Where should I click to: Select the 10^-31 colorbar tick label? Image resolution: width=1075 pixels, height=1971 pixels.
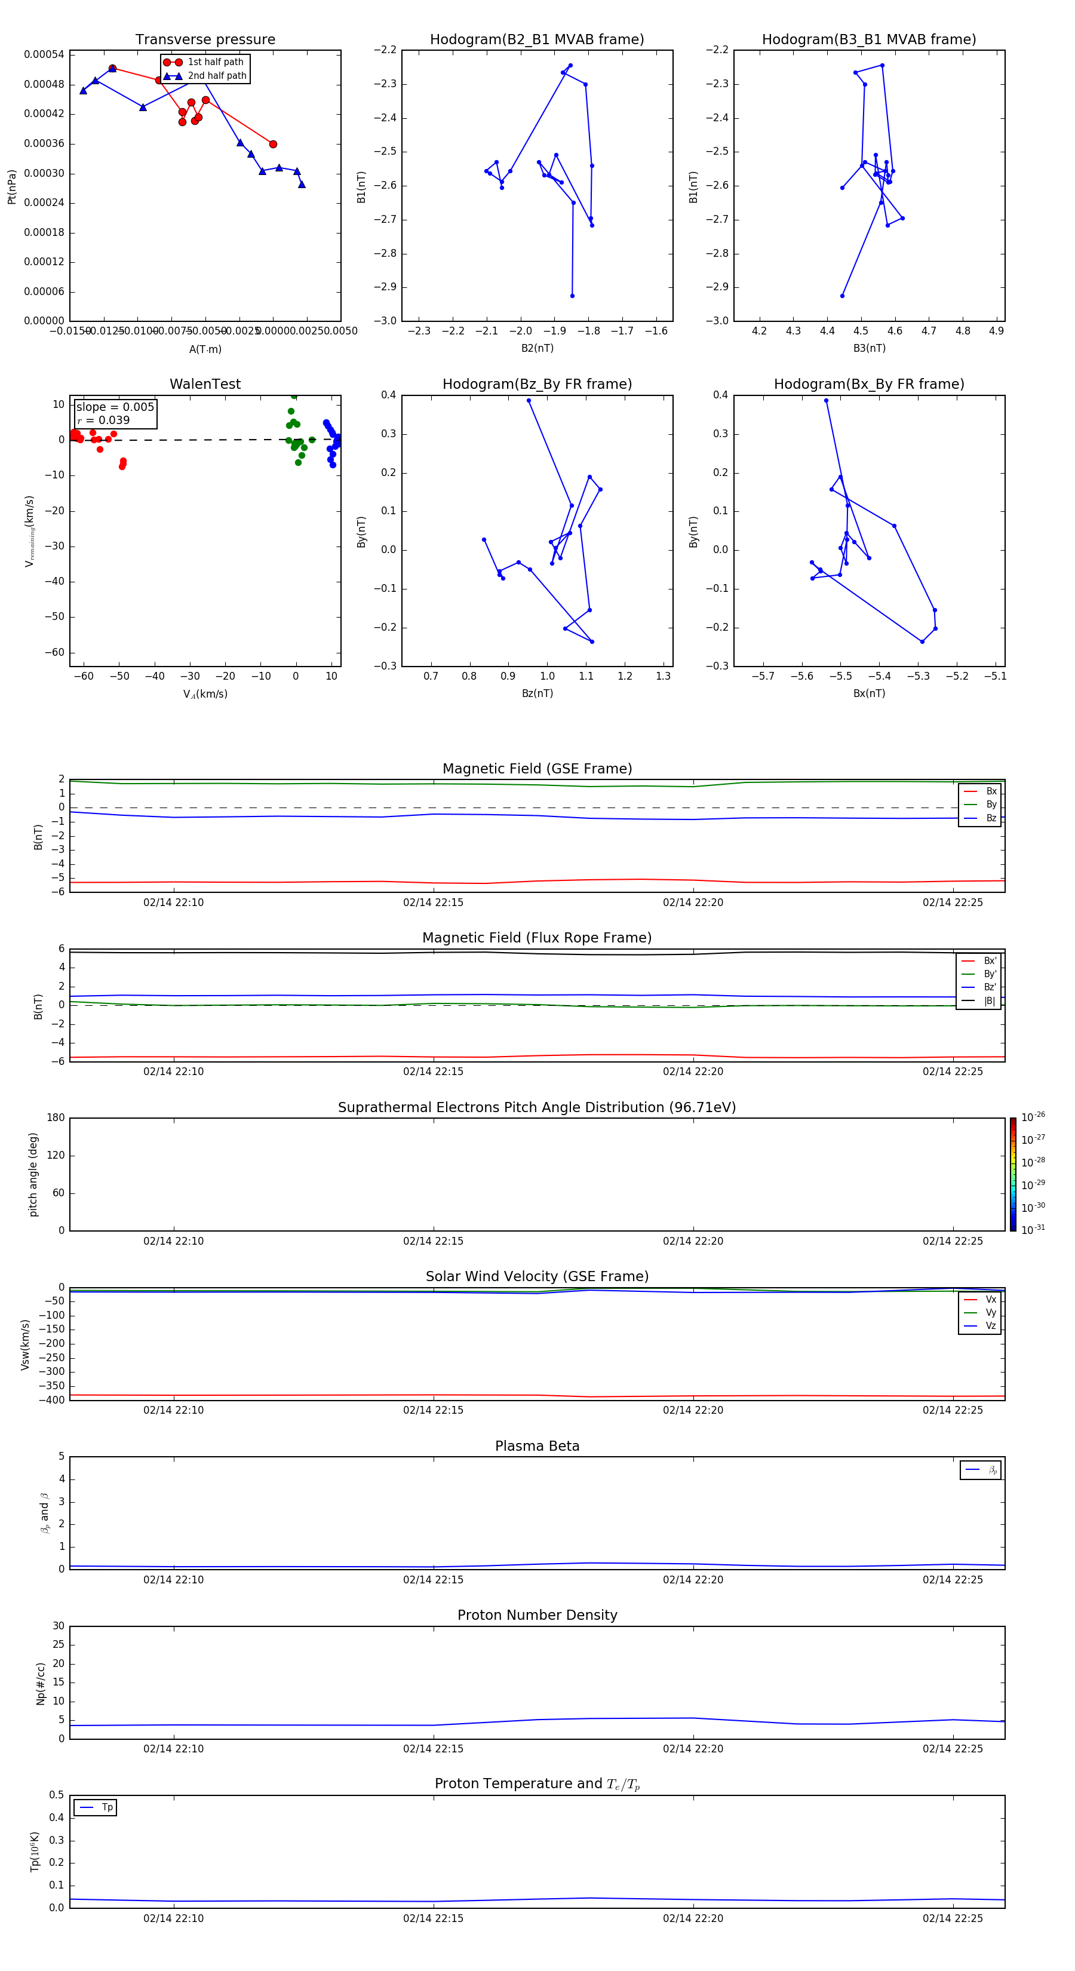click(x=1033, y=1230)
